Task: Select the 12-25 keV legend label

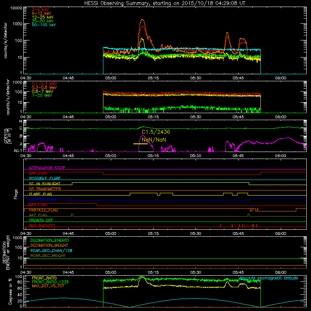Action: (x=42, y=17)
